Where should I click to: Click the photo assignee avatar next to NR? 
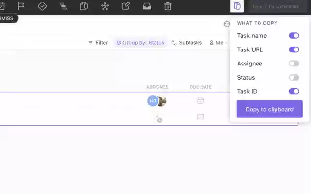[162, 101]
